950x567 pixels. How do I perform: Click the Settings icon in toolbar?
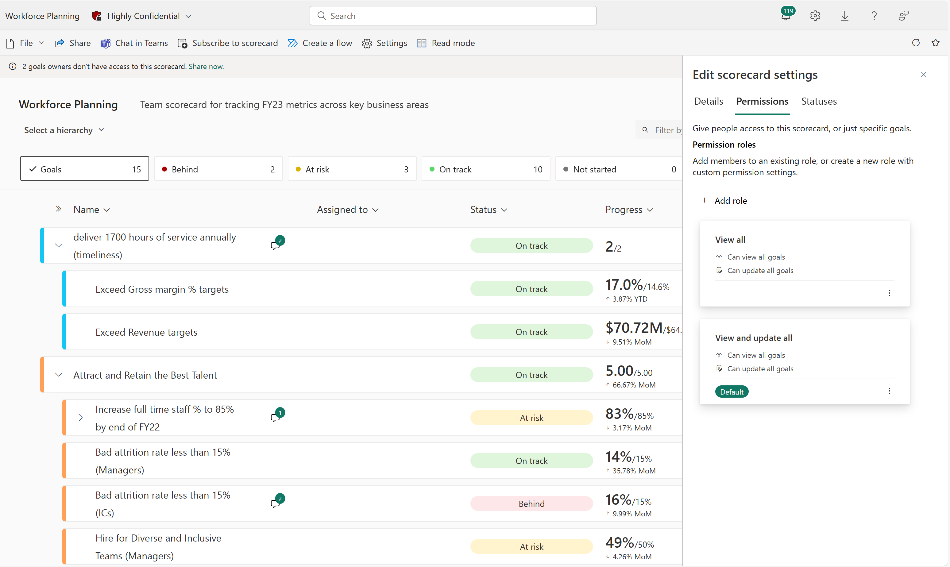[x=366, y=43]
